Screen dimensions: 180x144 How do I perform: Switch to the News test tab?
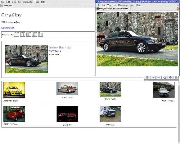18,6
